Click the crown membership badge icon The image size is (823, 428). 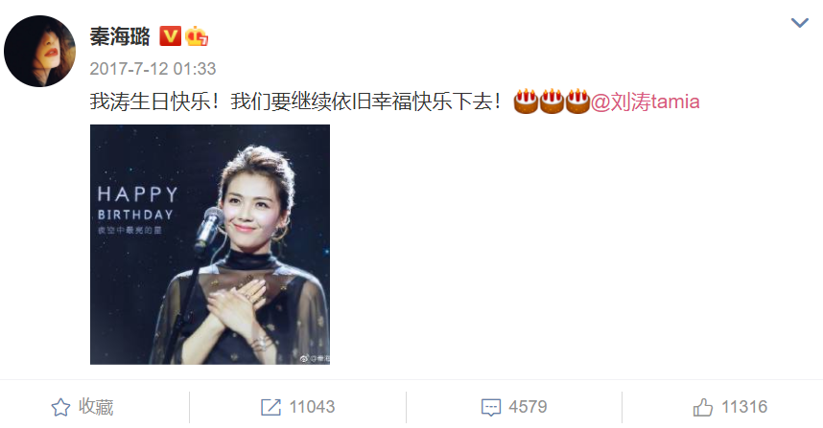pos(197,36)
